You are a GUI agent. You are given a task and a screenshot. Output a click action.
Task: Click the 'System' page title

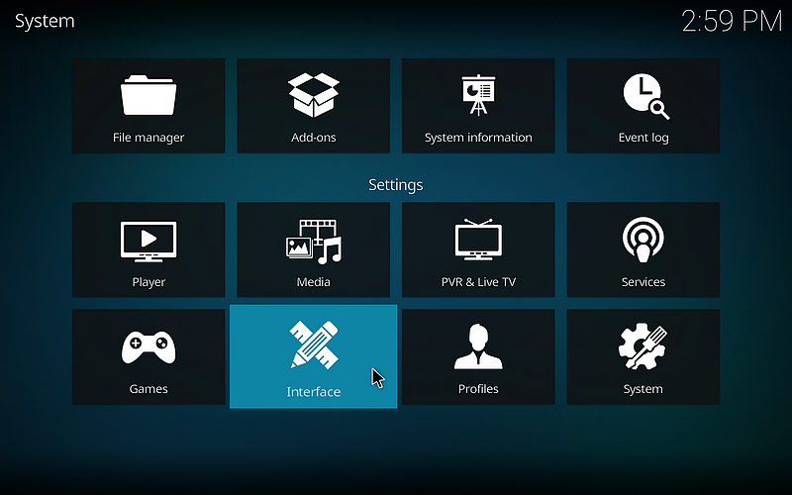tap(45, 21)
